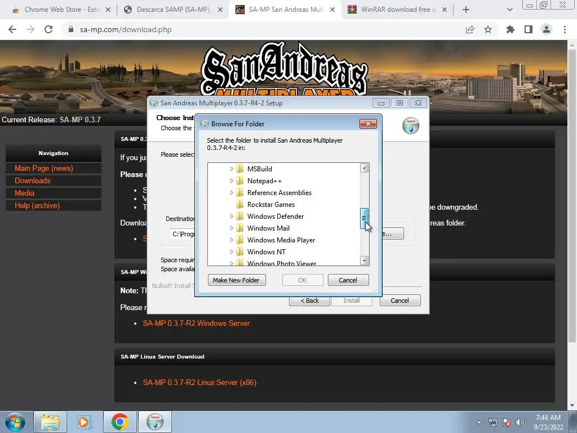Click the network tray icon
This screenshot has height=433, width=577.
coord(492,422)
